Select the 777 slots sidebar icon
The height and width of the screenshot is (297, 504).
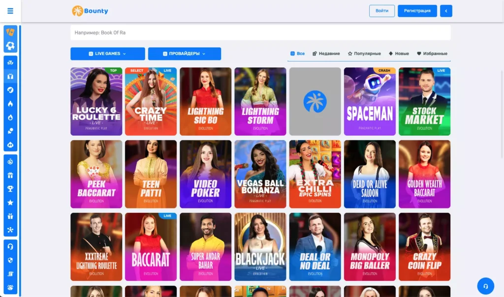click(x=10, y=62)
